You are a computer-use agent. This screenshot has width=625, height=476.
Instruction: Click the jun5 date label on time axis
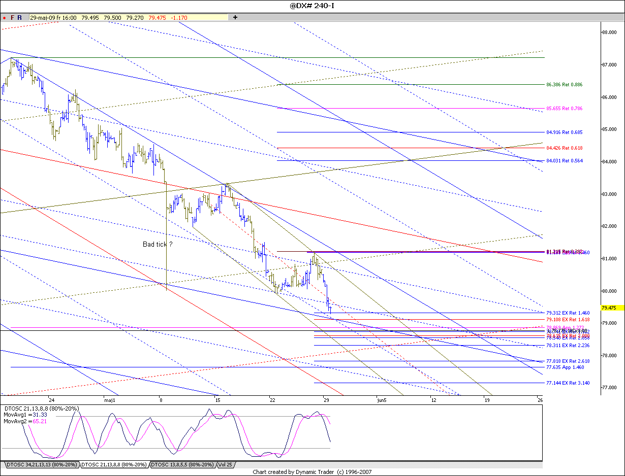(x=382, y=400)
